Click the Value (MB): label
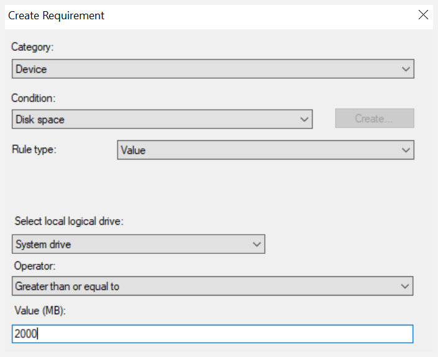Screen dimensions: 438x357 [40, 310]
